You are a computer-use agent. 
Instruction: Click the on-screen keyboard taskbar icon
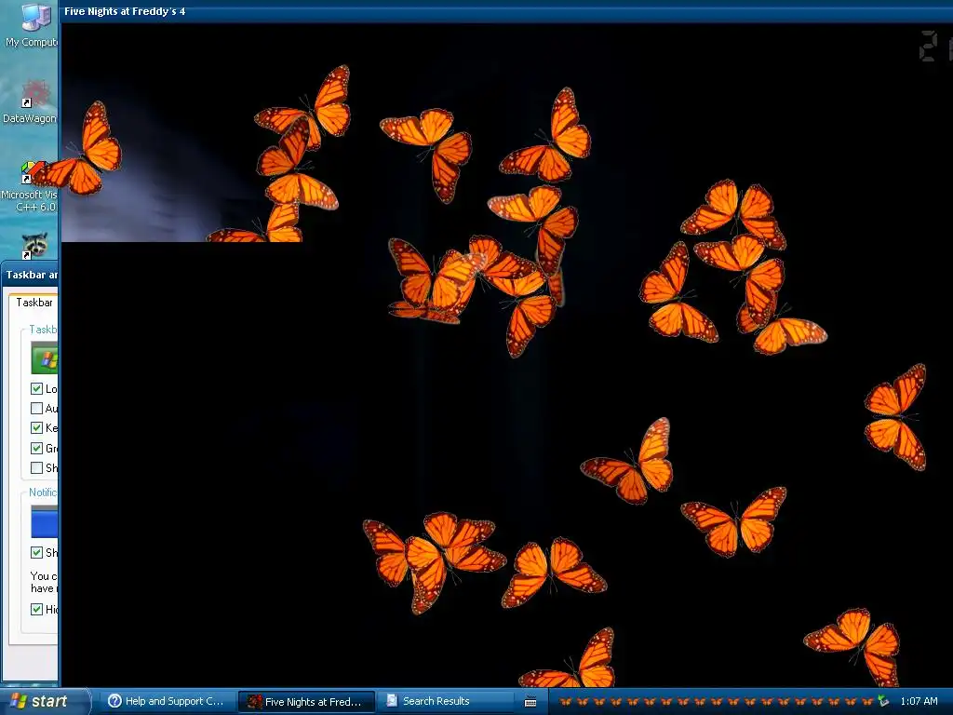(x=530, y=702)
